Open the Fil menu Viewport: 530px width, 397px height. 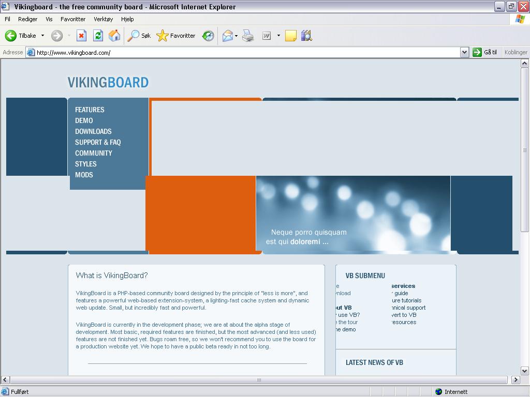[7, 19]
